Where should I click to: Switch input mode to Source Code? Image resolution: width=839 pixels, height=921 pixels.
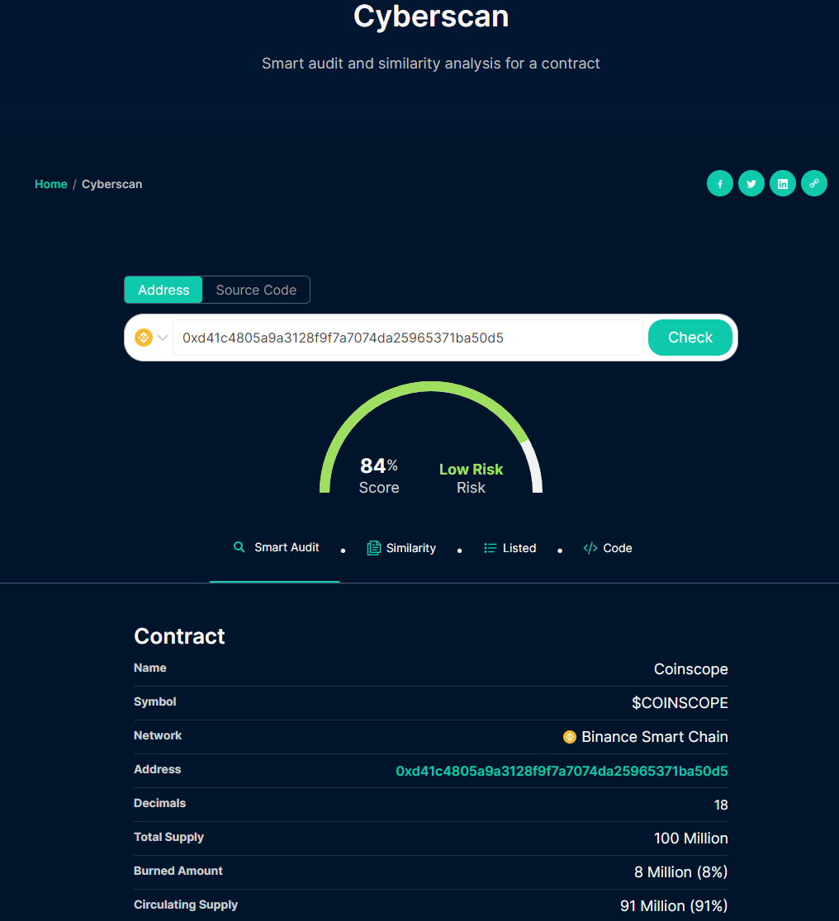[256, 290]
